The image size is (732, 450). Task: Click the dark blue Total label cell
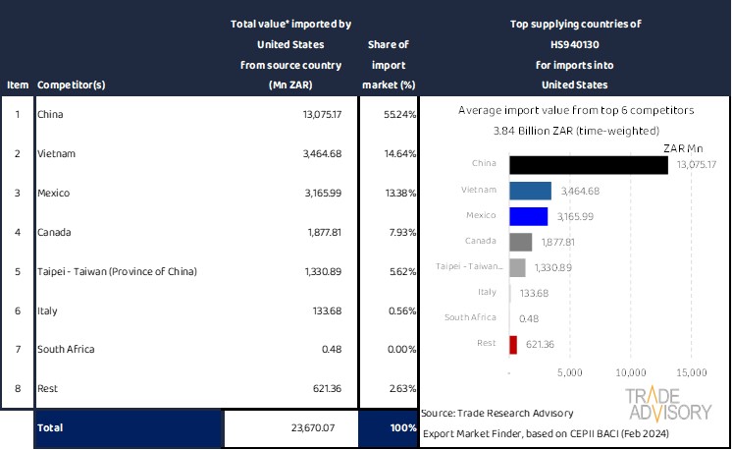128,429
